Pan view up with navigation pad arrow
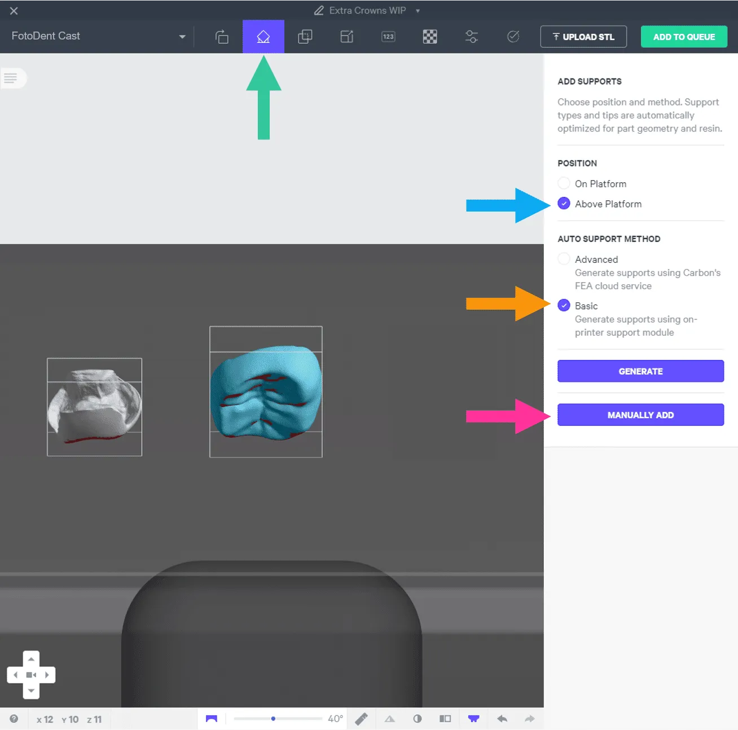This screenshot has width=738, height=730. click(31, 659)
